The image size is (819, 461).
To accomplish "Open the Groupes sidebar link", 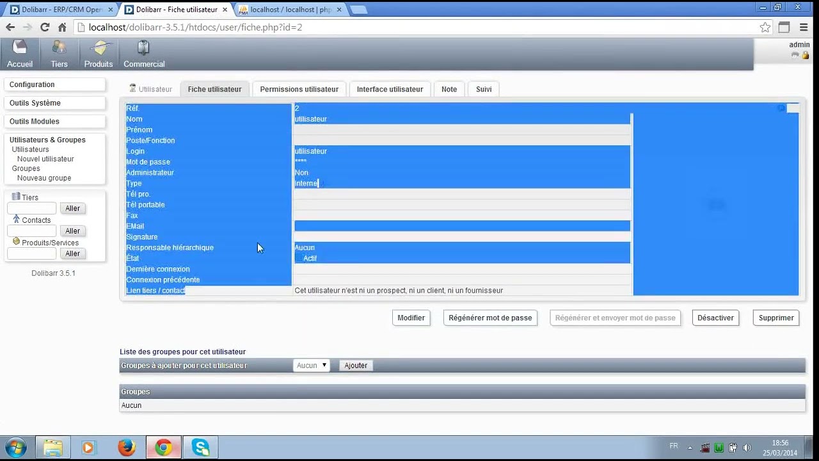I will (x=26, y=168).
